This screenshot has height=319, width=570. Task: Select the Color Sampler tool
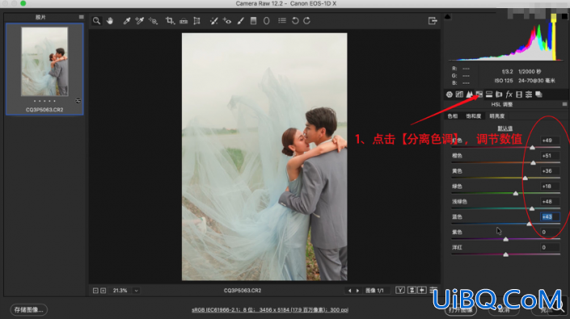140,21
